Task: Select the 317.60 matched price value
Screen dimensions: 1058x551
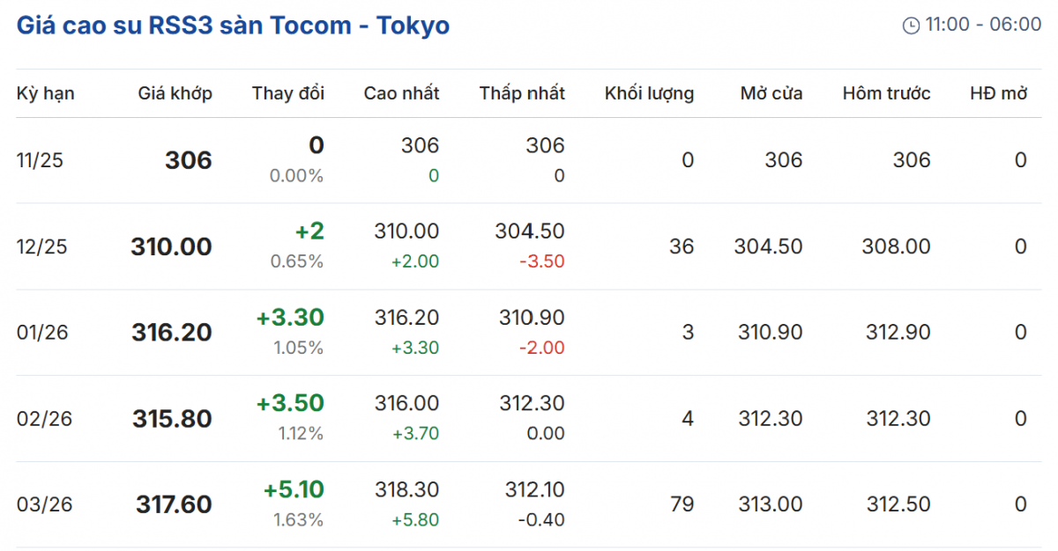Action: [174, 505]
